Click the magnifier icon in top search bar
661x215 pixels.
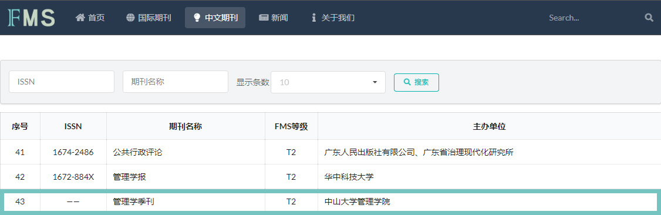pos(649,18)
